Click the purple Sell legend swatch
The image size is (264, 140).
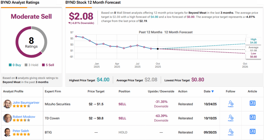[x=43, y=65]
